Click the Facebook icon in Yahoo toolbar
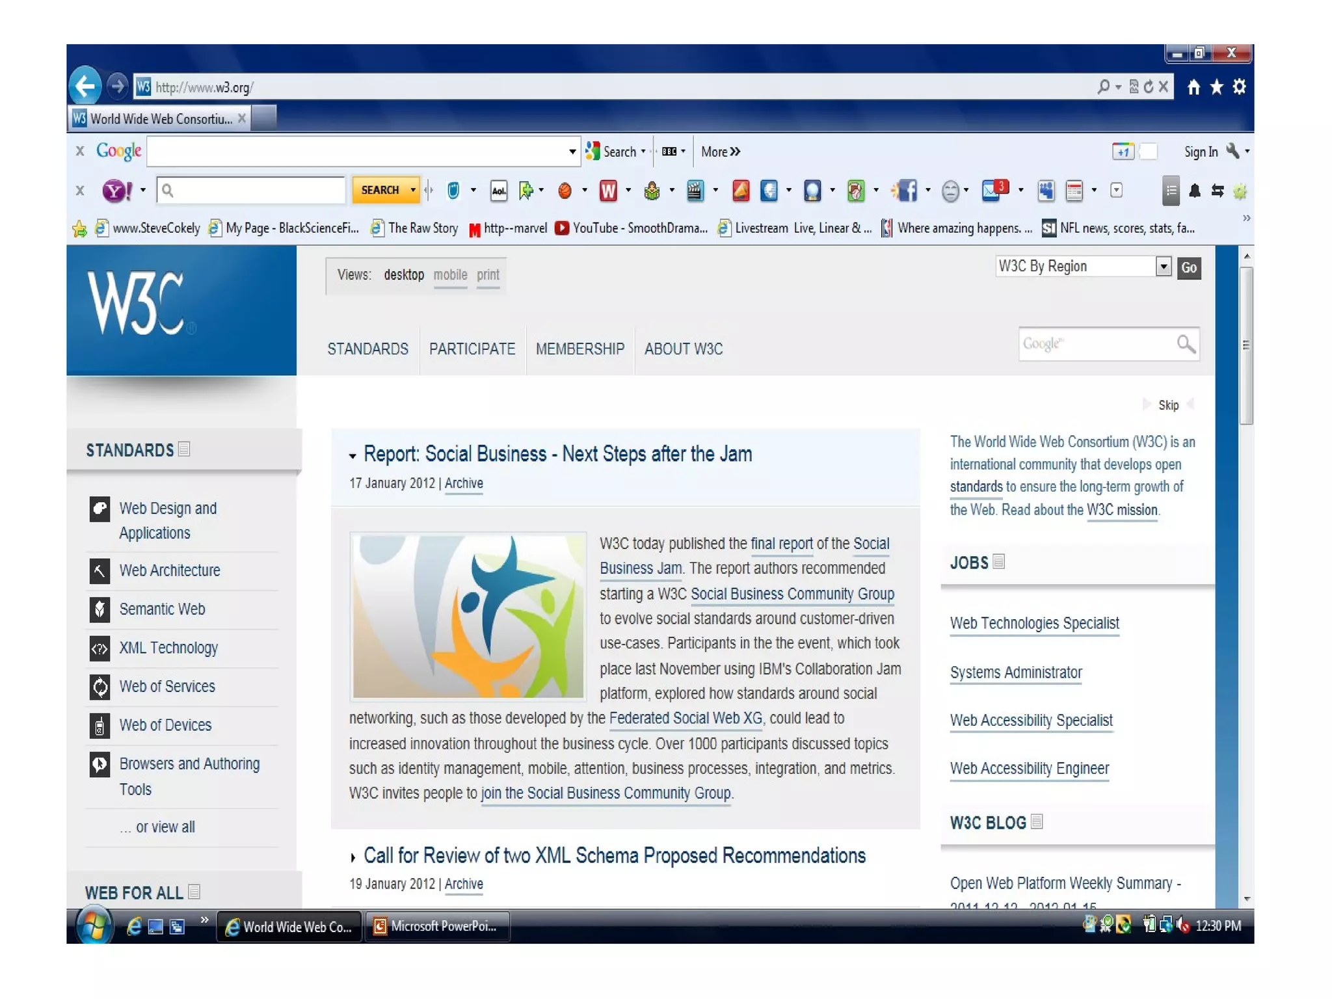This screenshot has width=1332, height=999. (x=906, y=191)
